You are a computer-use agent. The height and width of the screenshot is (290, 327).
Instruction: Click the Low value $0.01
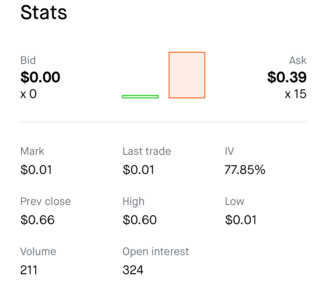[x=241, y=220]
